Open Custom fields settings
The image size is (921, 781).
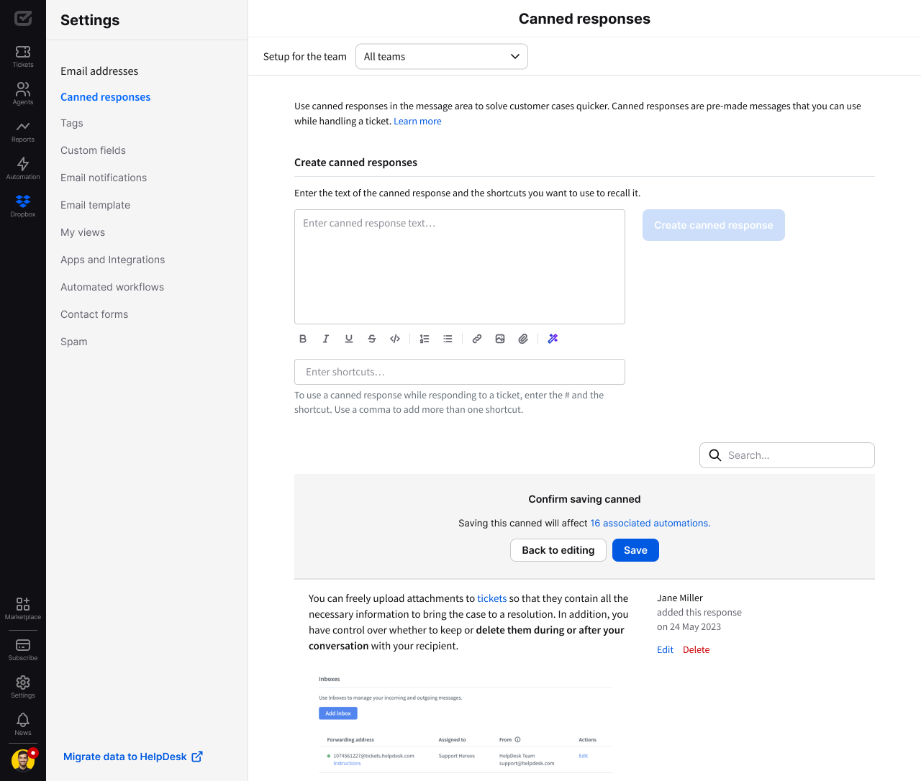[93, 150]
